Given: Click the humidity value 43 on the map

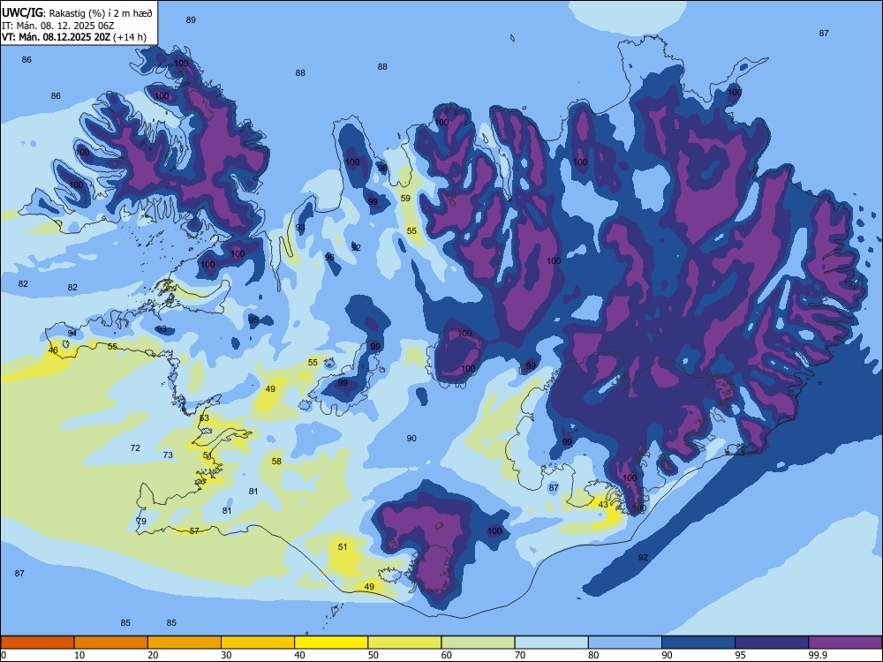Looking at the screenshot, I should tap(603, 504).
